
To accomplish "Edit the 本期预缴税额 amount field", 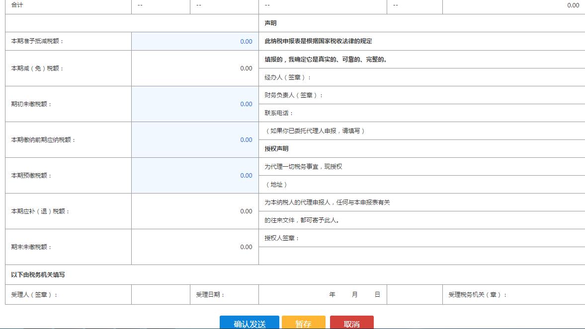I will tap(195, 175).
